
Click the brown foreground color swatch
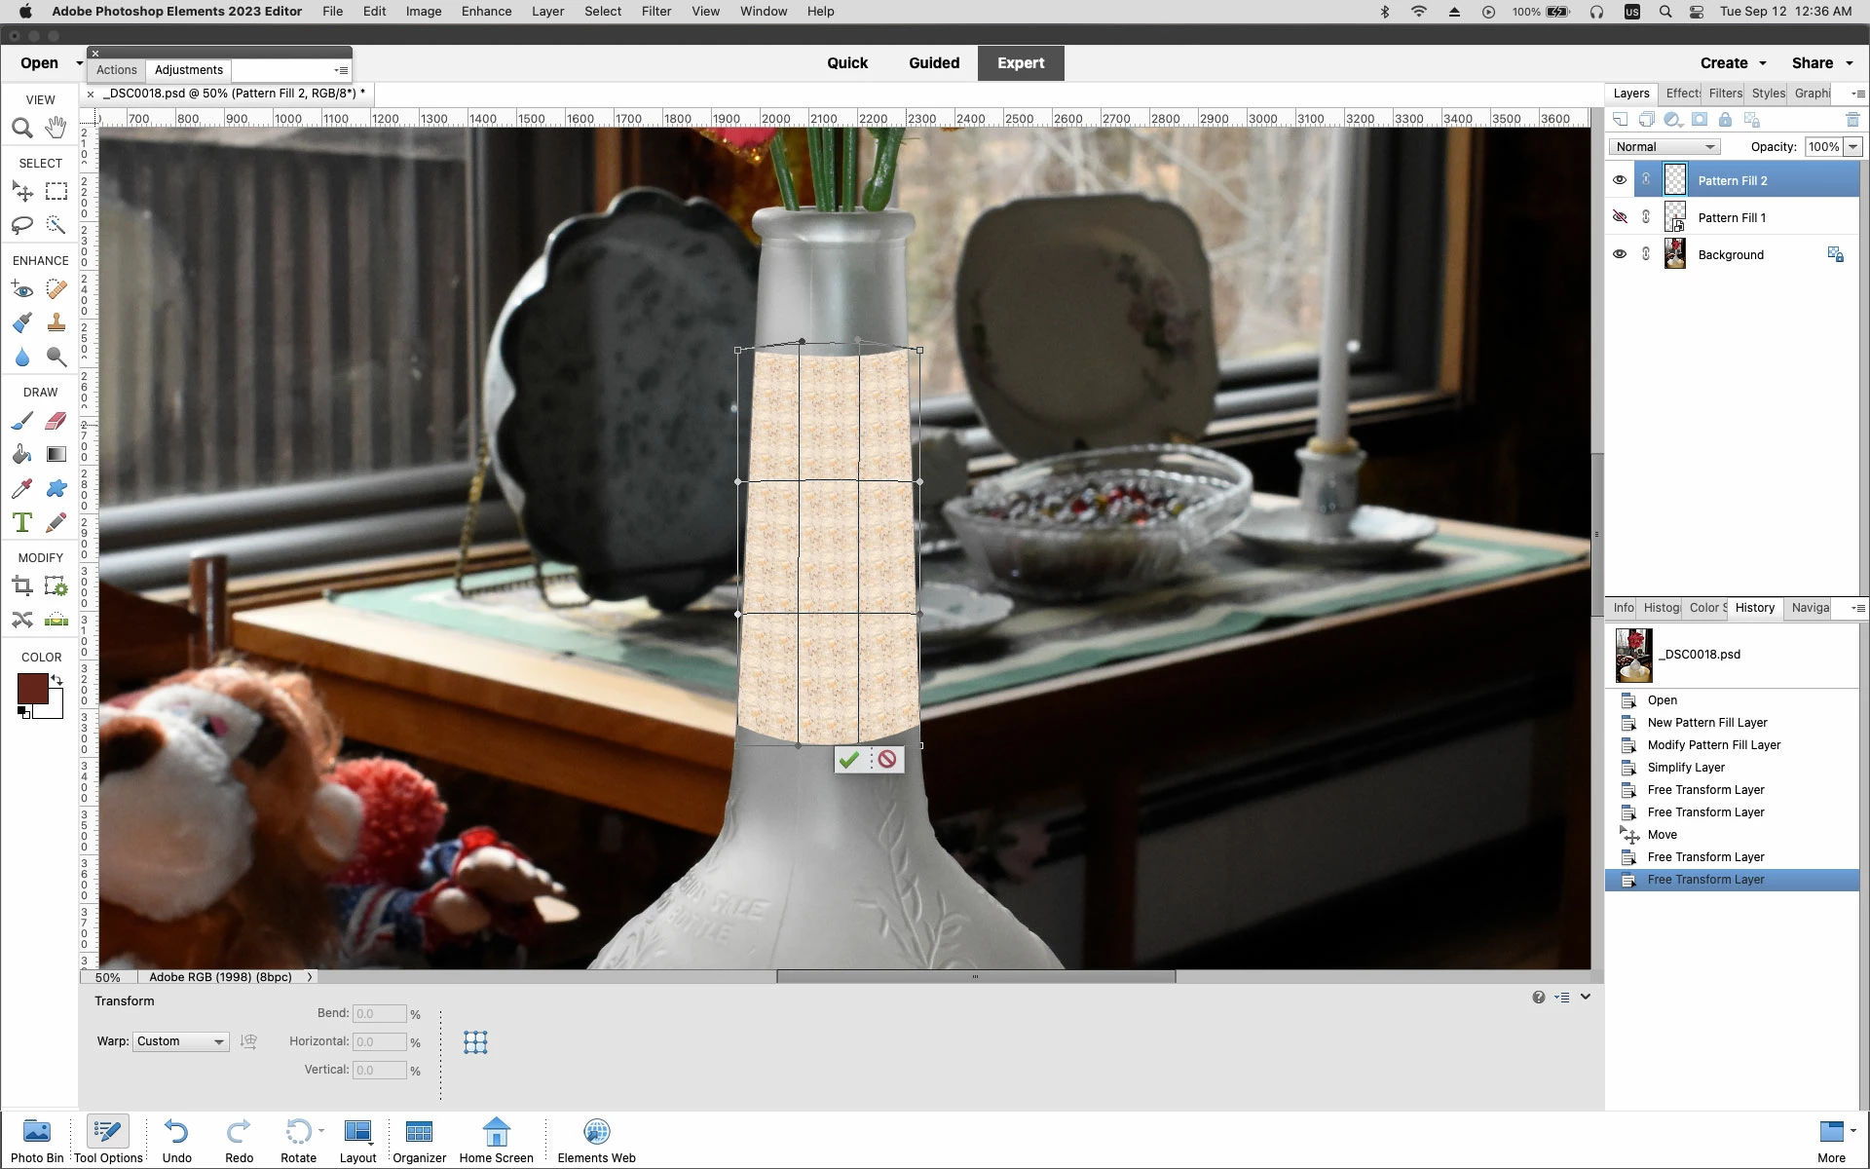tap(32, 689)
